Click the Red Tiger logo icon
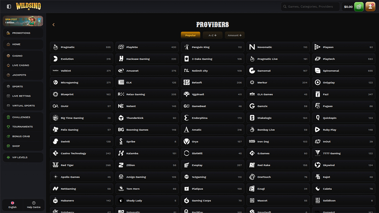Screen dimensions: 379x213 pos(55,165)
